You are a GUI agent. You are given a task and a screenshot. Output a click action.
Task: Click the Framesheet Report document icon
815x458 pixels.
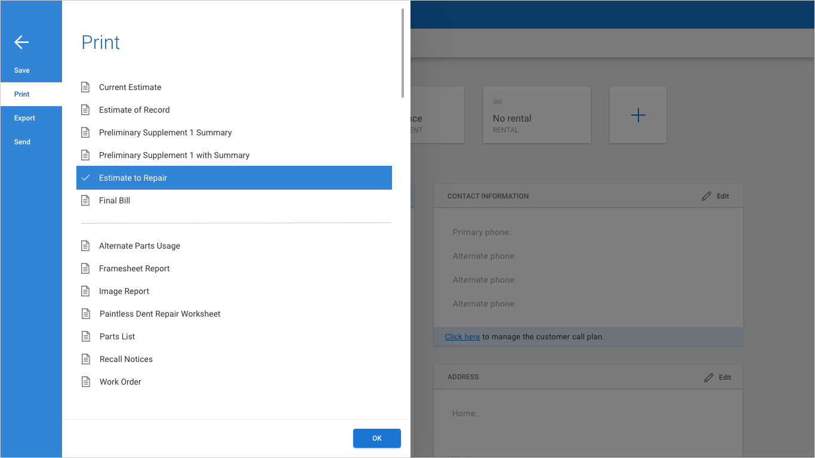[85, 268]
